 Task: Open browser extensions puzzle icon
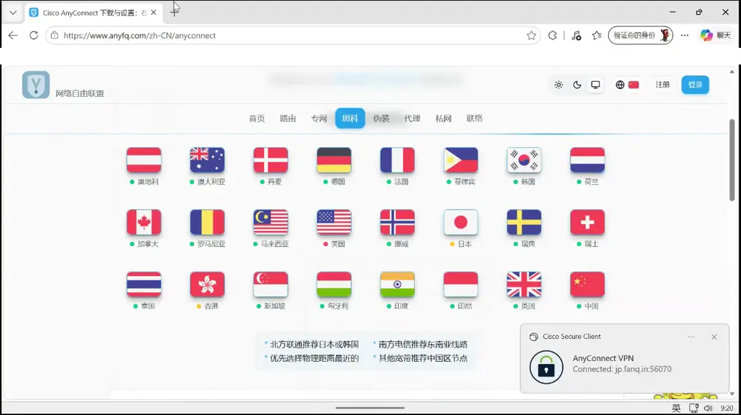(x=552, y=36)
